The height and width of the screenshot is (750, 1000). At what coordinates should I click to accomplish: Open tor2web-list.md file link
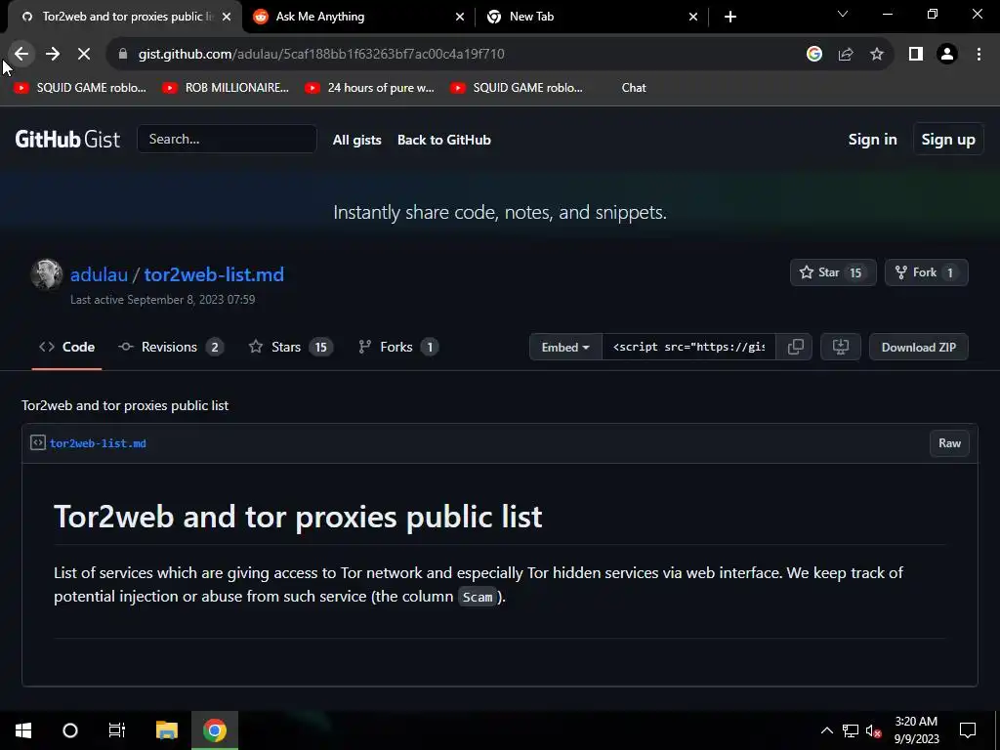(99, 443)
